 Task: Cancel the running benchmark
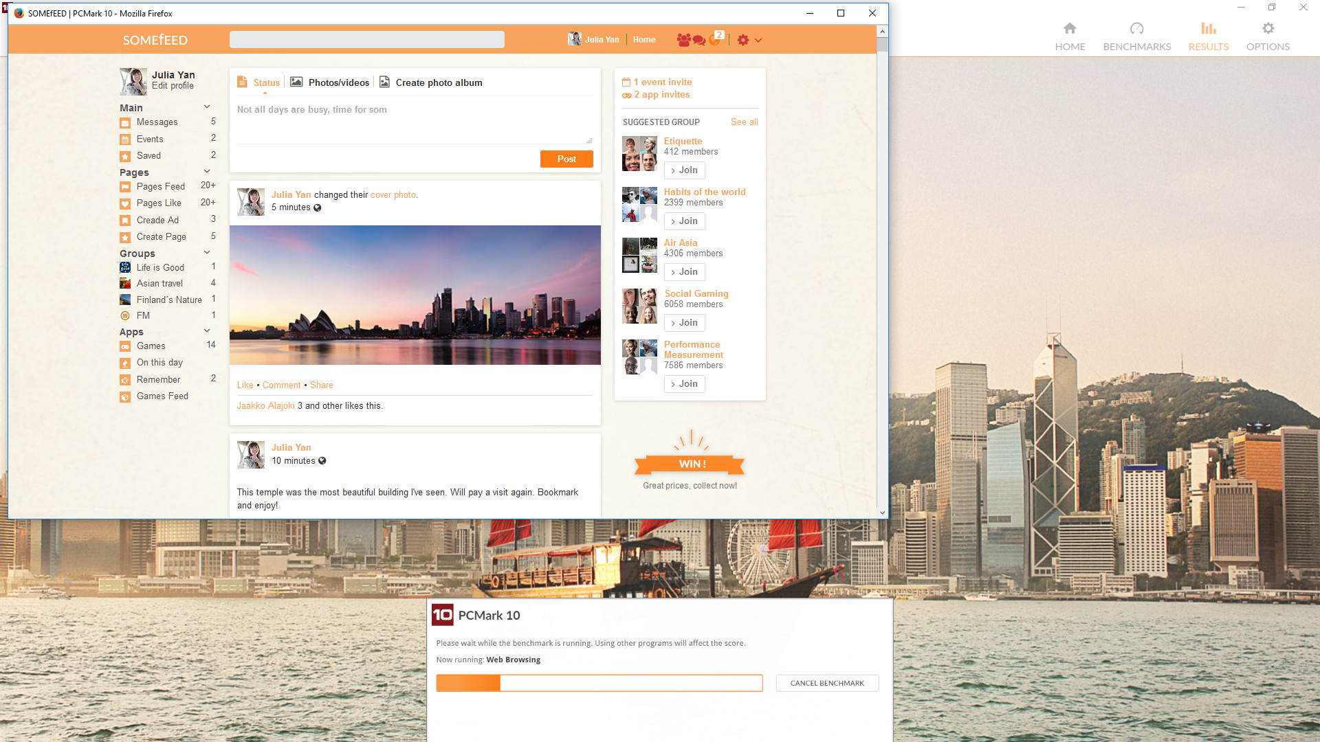tap(826, 683)
